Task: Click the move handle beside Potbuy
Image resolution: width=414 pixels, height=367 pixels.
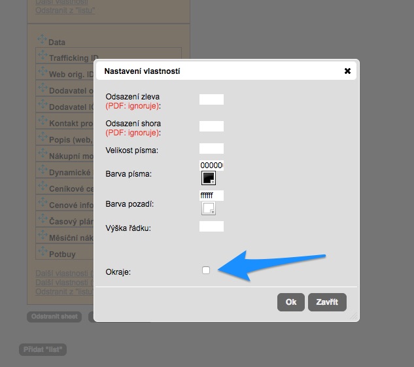Action: [x=43, y=251]
